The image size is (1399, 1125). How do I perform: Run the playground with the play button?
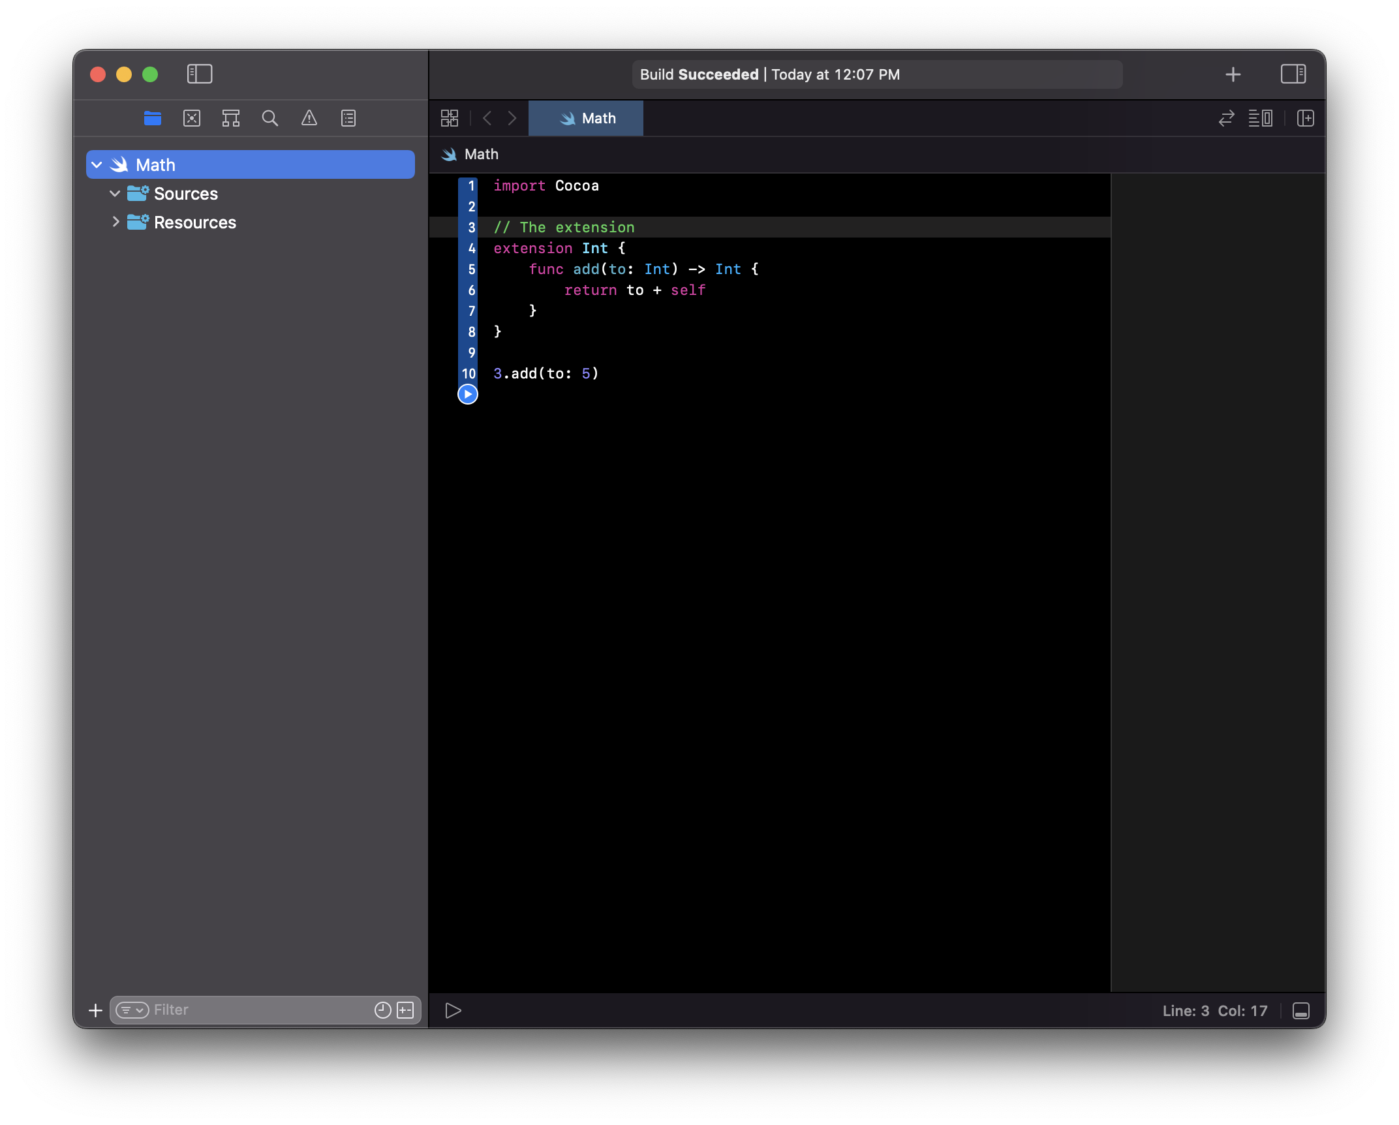(x=453, y=1010)
